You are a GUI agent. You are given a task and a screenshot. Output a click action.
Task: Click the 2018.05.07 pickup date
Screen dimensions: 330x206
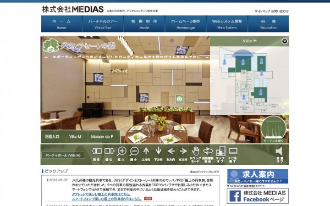pos(58,180)
